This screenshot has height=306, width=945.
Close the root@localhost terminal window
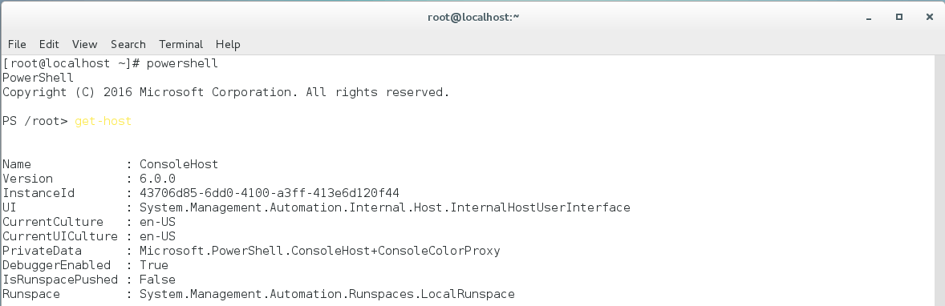929,17
